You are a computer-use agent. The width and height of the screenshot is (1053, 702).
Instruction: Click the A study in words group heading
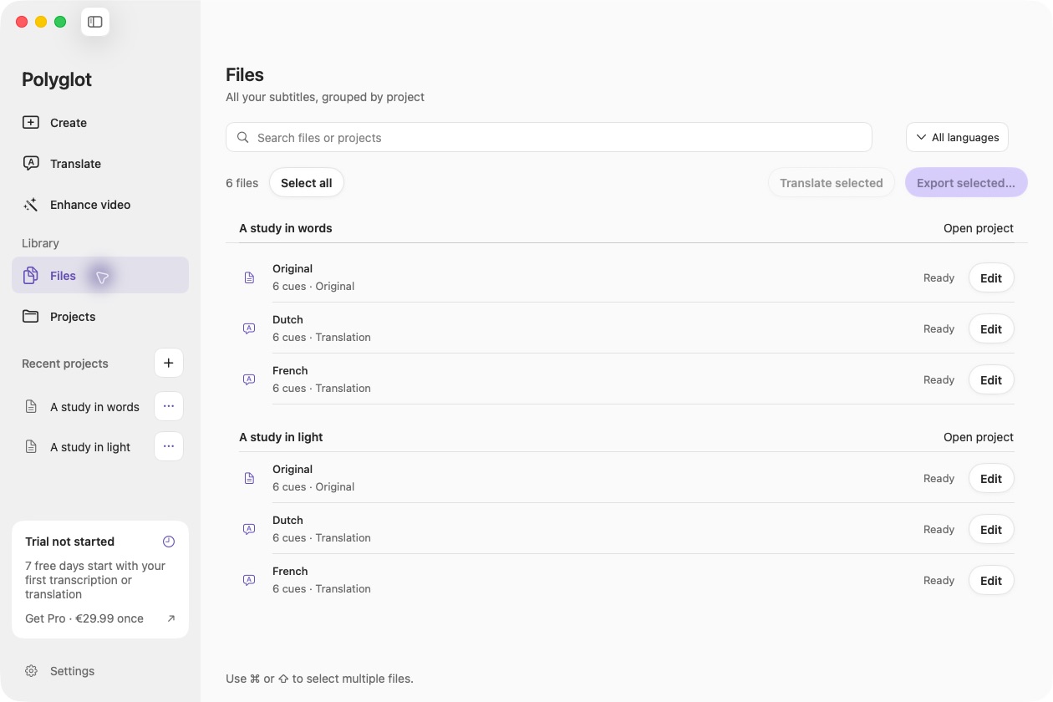pos(286,228)
